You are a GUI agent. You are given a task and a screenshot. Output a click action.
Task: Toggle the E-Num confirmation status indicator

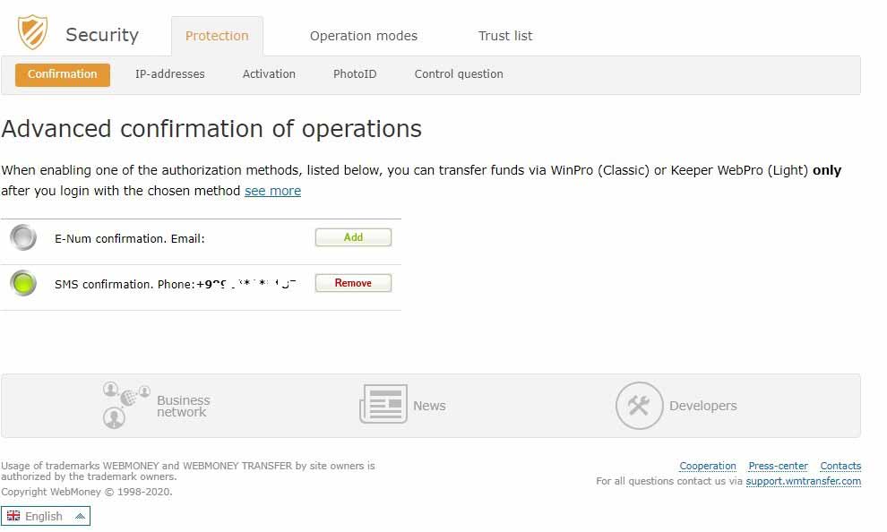click(x=23, y=237)
